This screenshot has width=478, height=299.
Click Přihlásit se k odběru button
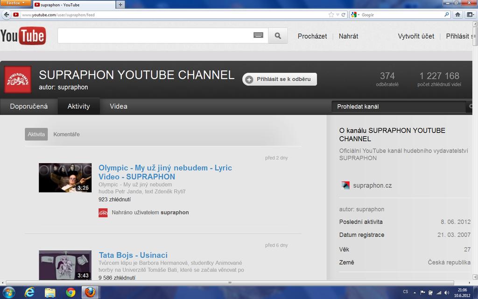280,79
